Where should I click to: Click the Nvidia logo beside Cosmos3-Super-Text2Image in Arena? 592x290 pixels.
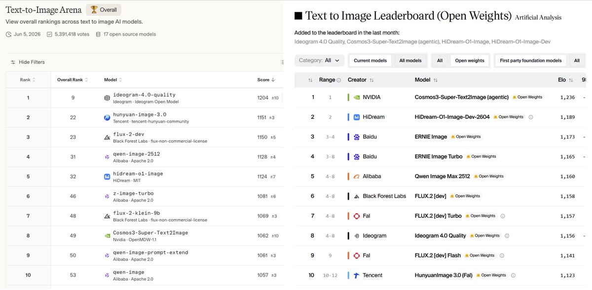(107, 236)
